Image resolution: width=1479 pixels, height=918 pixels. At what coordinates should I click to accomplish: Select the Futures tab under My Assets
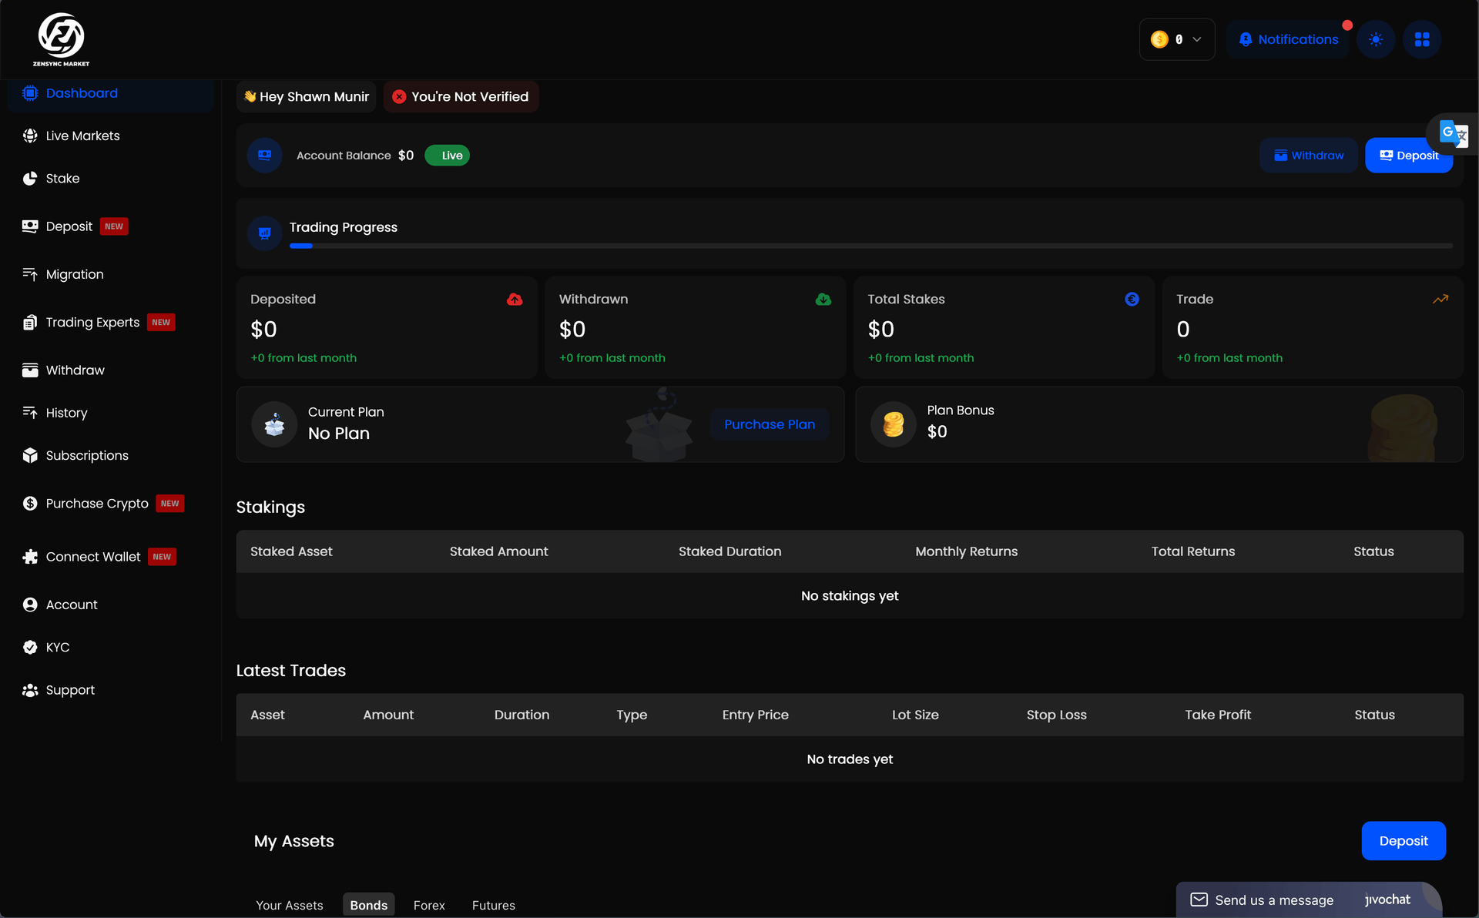coord(493,905)
